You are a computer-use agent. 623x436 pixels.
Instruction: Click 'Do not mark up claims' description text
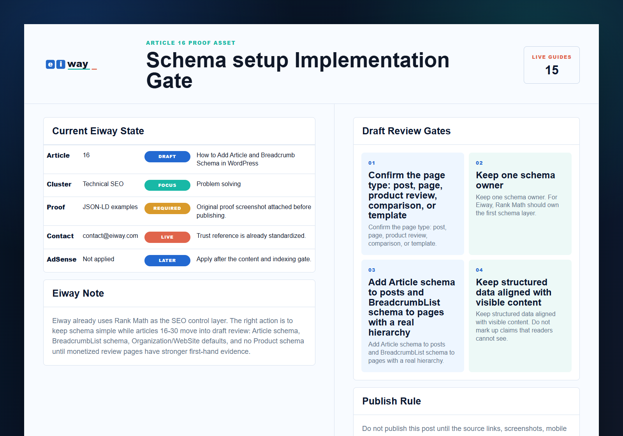pyautogui.click(x=516, y=326)
